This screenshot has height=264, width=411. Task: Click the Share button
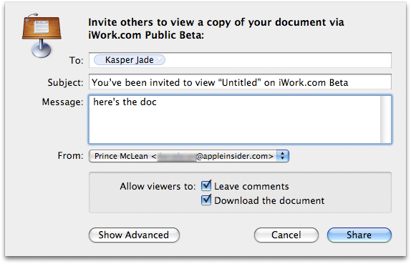click(x=359, y=235)
